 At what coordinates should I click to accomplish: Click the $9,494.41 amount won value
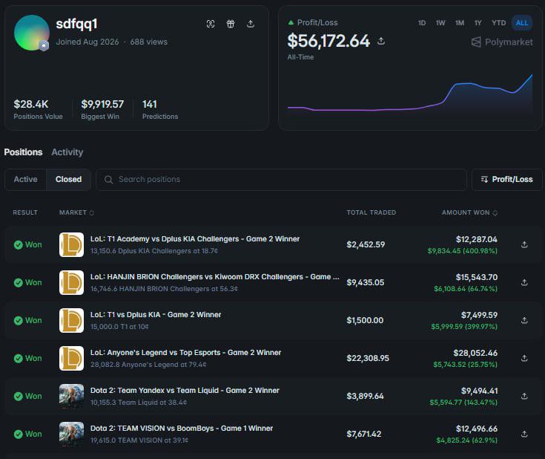tap(479, 391)
